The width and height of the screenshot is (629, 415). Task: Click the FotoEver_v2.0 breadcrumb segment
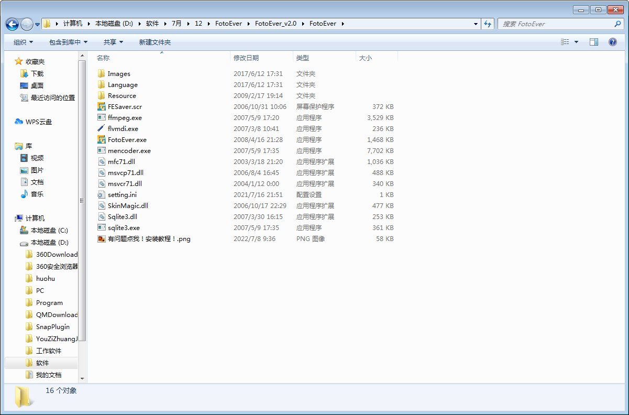click(x=275, y=24)
